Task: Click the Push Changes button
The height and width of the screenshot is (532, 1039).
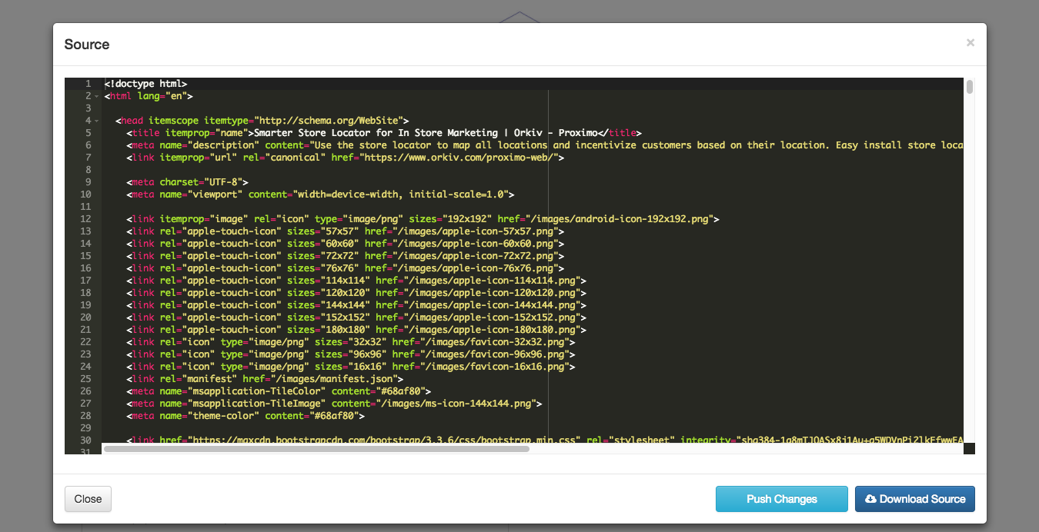Action: pyautogui.click(x=782, y=499)
